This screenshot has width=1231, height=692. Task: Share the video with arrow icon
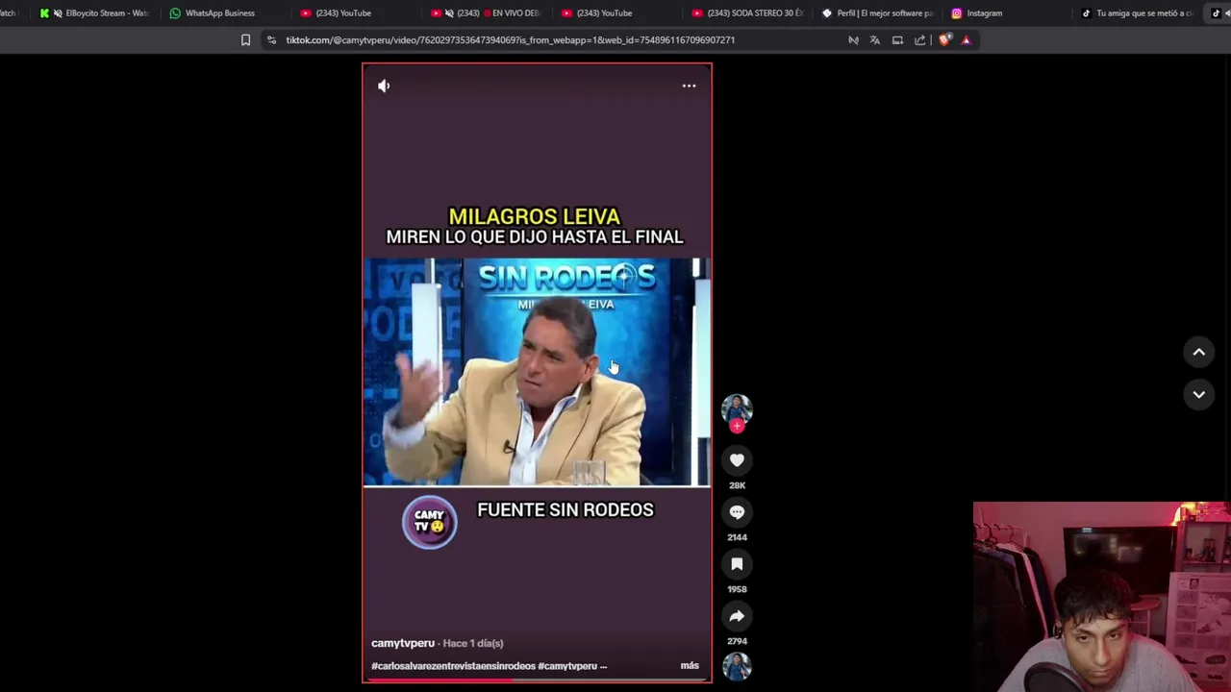737,616
